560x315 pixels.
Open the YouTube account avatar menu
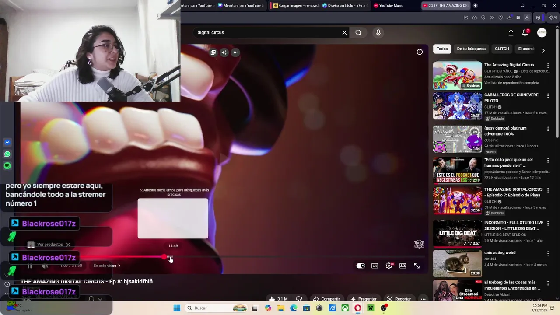click(542, 32)
